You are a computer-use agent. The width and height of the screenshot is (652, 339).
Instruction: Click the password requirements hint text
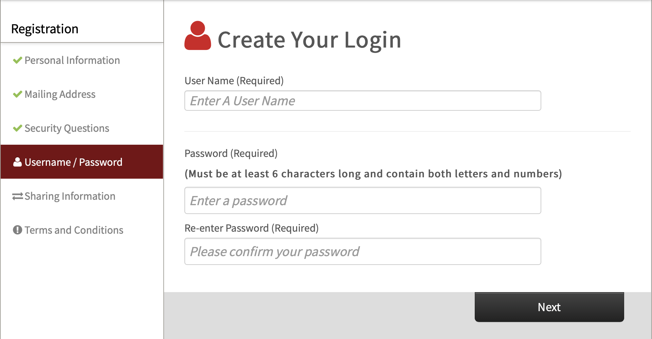click(373, 174)
